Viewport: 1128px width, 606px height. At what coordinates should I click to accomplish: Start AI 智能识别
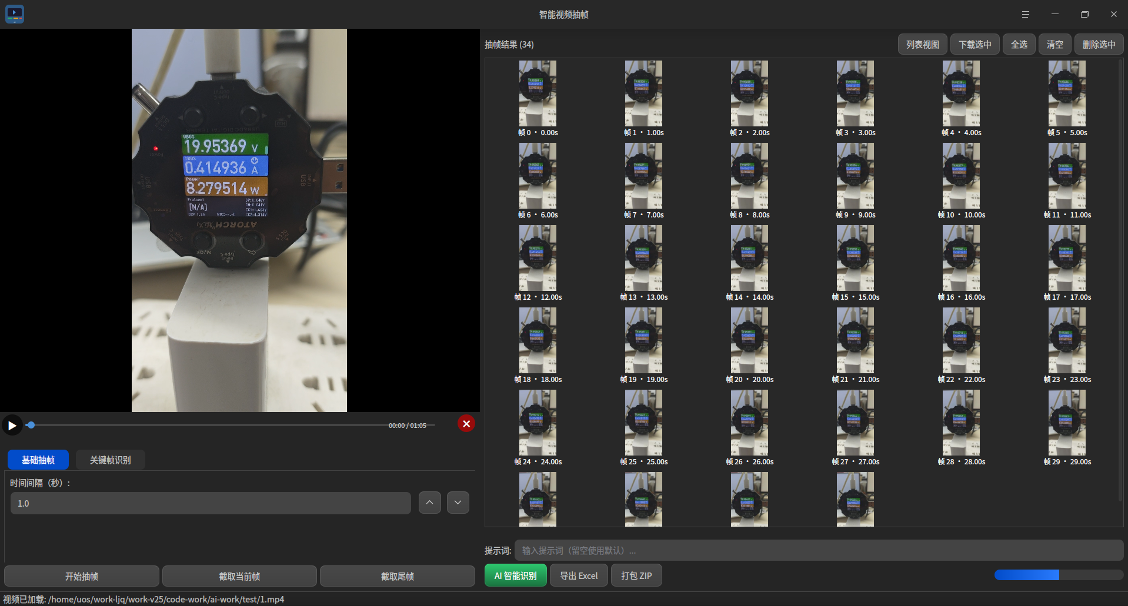click(x=515, y=575)
